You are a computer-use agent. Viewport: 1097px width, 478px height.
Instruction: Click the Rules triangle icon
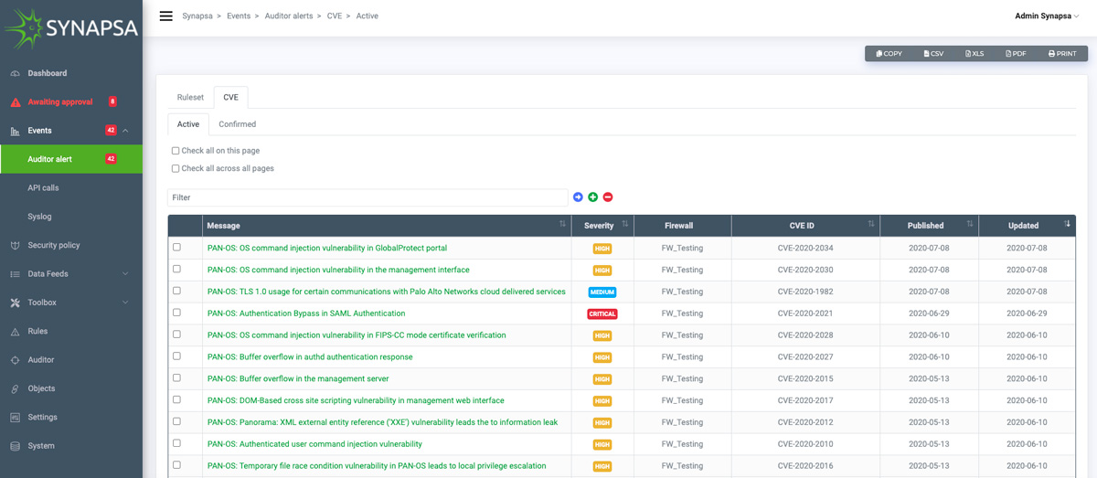pyautogui.click(x=15, y=331)
